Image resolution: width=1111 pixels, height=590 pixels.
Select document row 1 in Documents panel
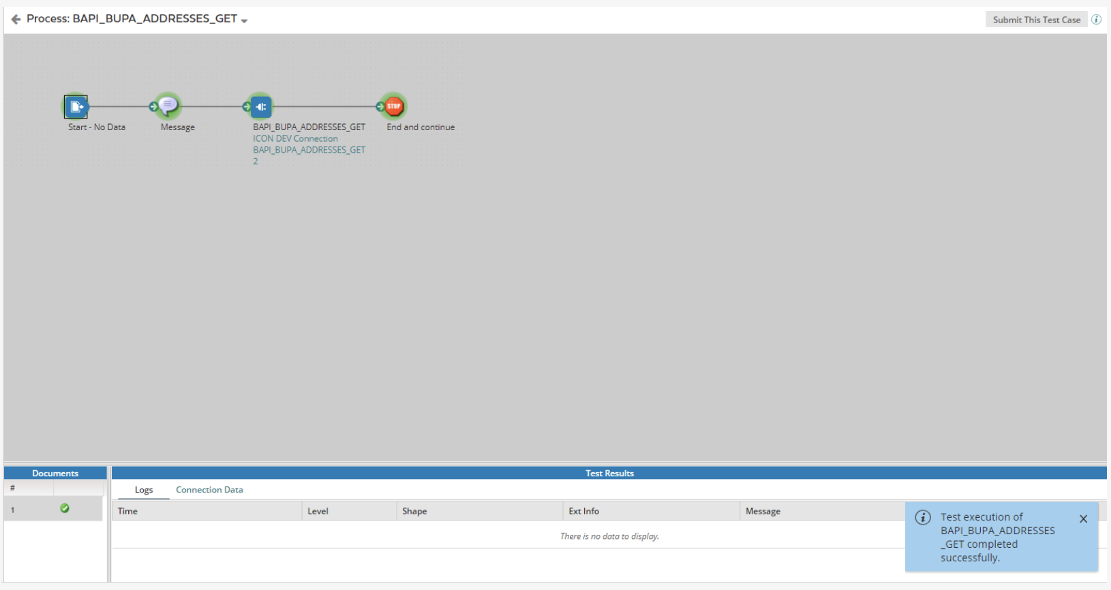(13, 510)
